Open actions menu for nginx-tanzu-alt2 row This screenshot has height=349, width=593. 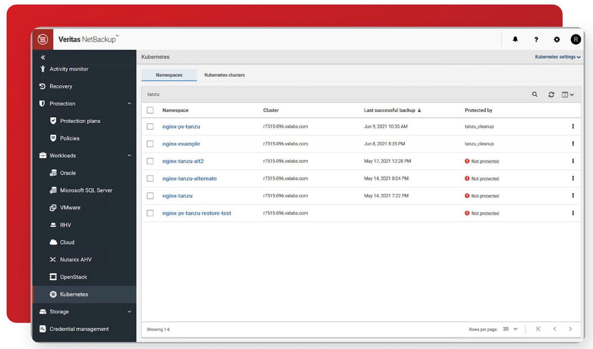coord(573,161)
